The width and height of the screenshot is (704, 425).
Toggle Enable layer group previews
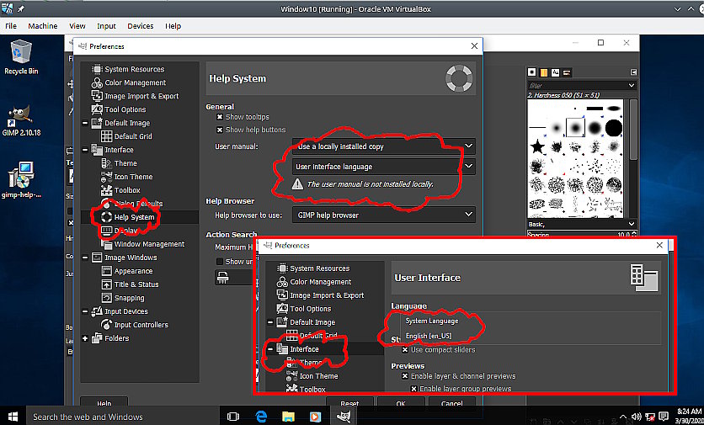[x=414, y=389]
